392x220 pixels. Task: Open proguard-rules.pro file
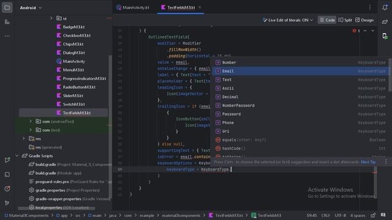[70, 182]
